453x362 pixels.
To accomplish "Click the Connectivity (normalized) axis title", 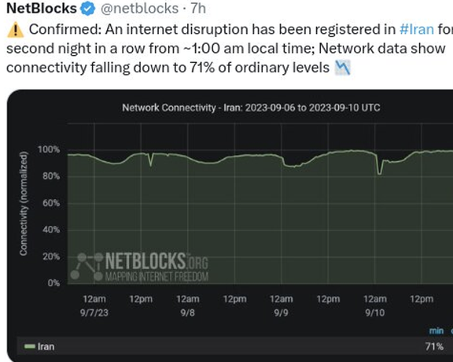I will coord(24,203).
